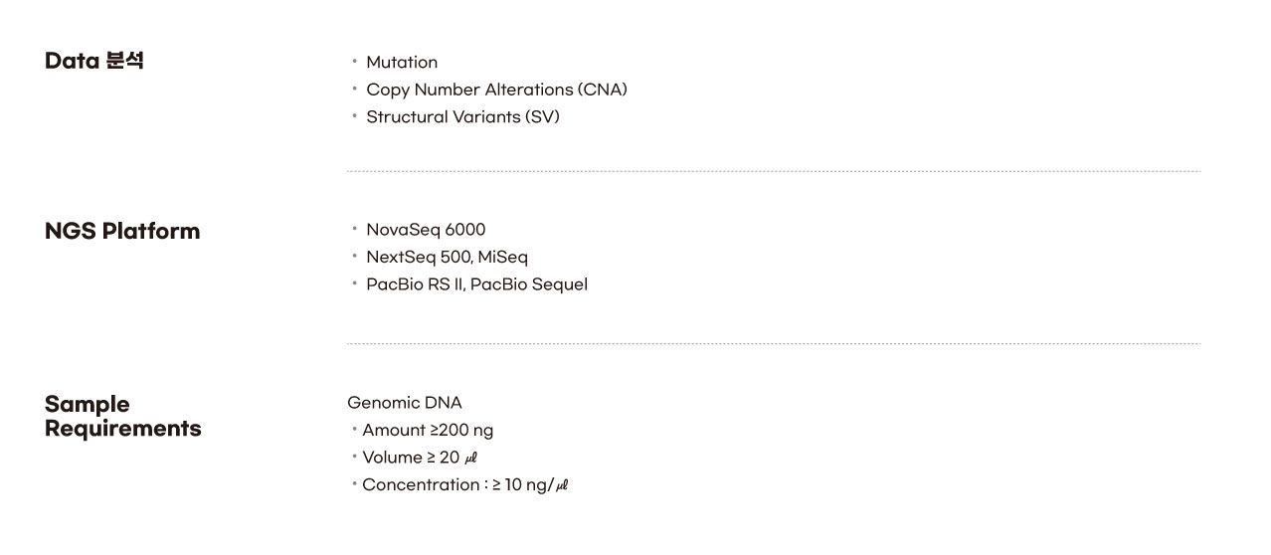This screenshot has height=555, width=1271.
Task: Click dotted divider below NGS Platform section
Action: [774, 344]
